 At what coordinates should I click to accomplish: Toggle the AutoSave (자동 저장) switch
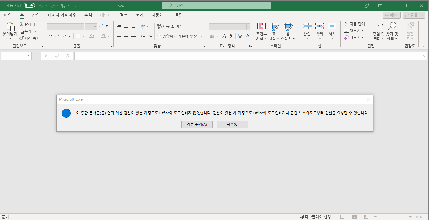click(29, 5)
